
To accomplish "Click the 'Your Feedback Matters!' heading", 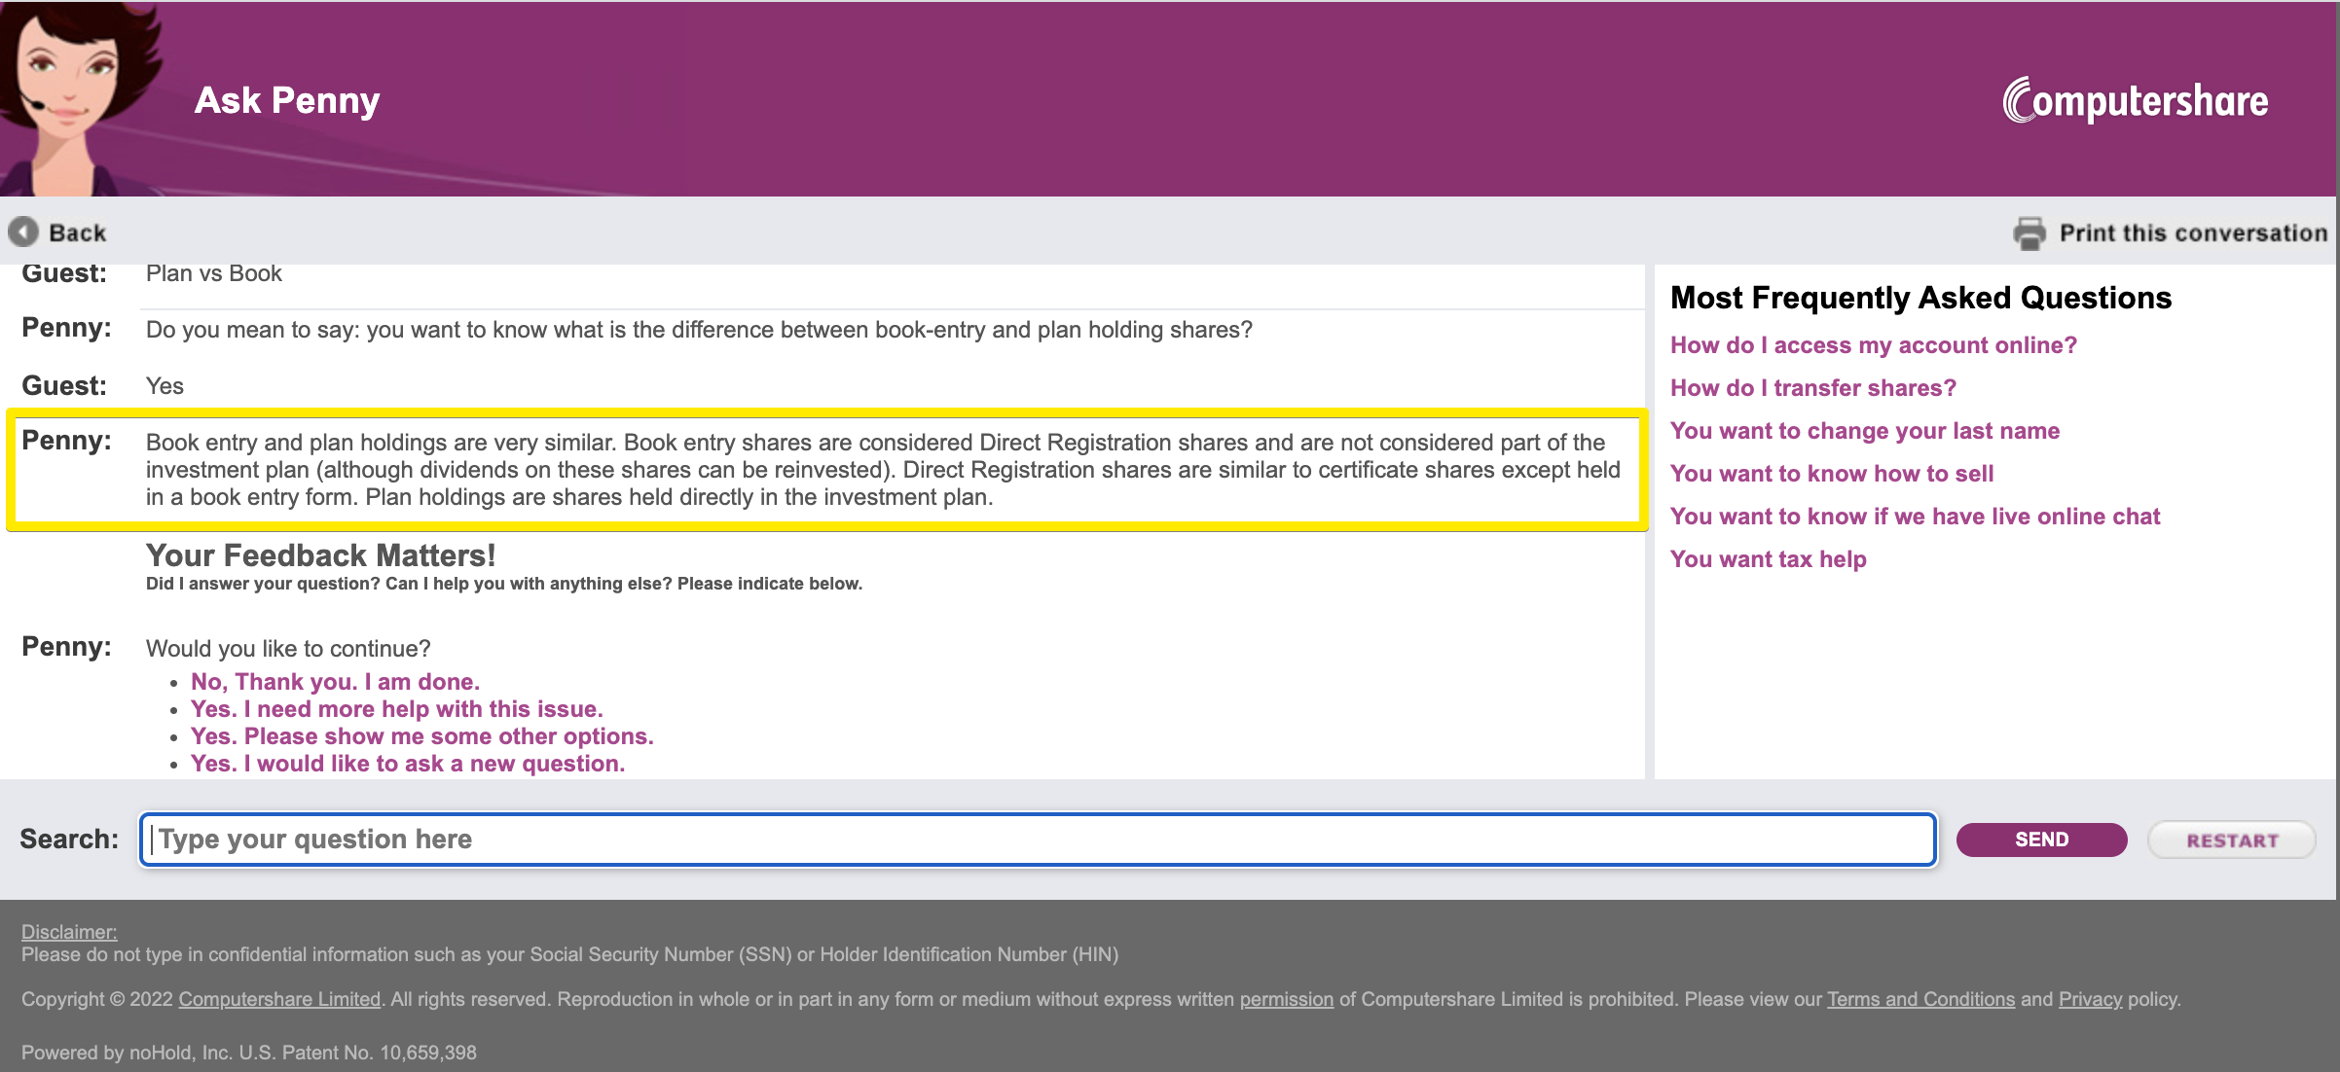I will (x=320, y=555).
